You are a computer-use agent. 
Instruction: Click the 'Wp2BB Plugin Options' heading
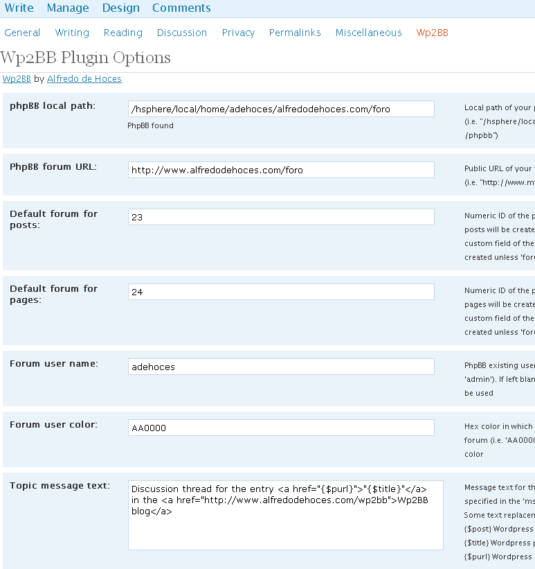click(85, 58)
